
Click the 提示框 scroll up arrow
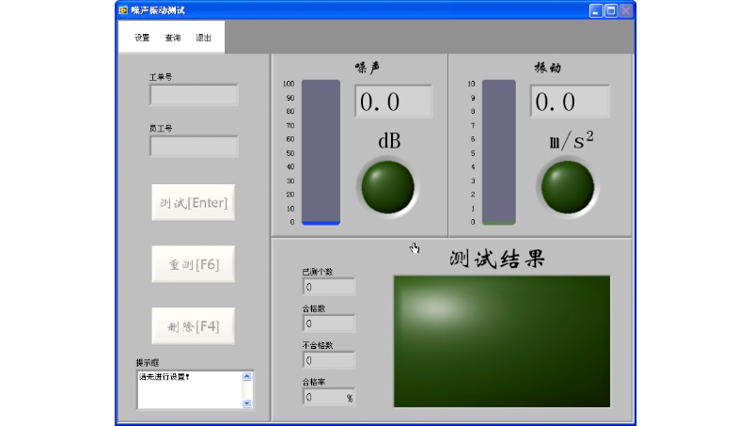(x=247, y=376)
